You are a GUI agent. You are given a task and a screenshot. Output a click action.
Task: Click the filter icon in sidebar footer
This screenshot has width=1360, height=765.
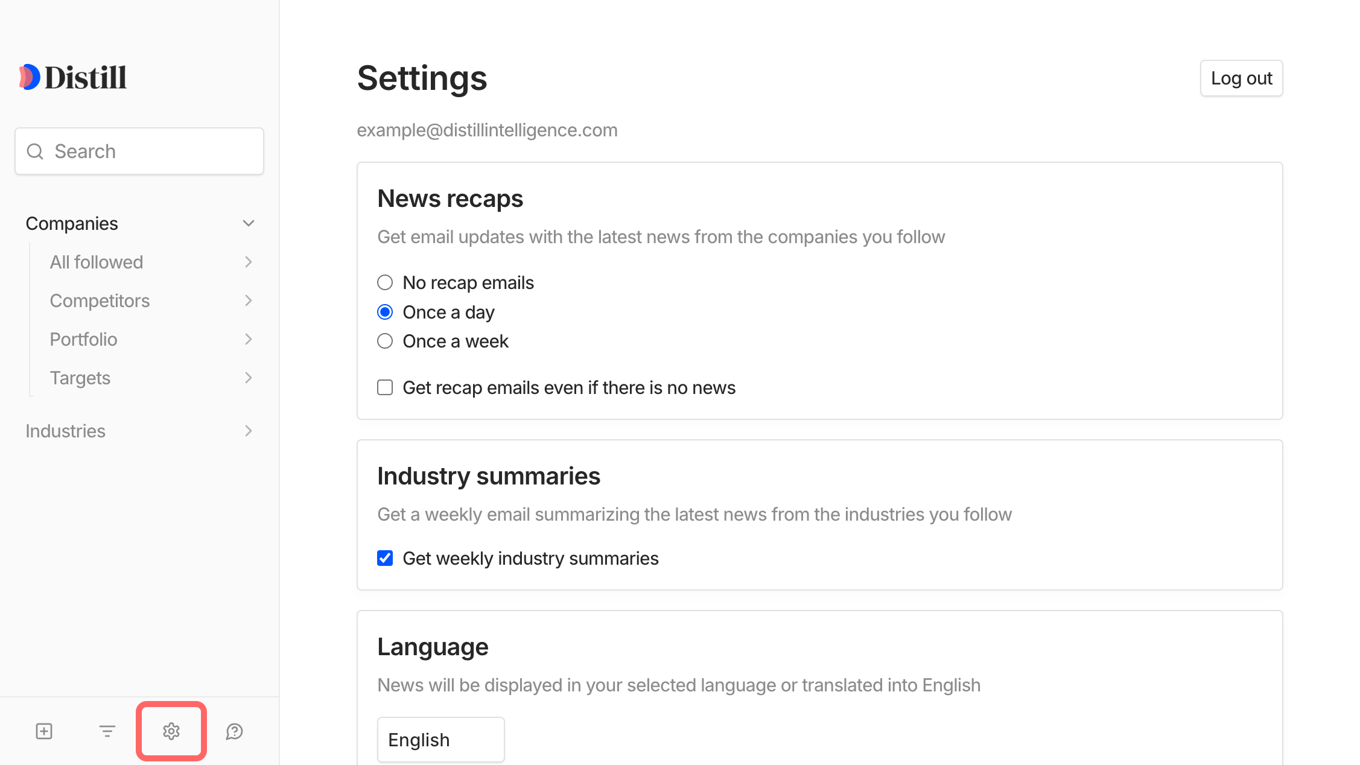click(107, 731)
